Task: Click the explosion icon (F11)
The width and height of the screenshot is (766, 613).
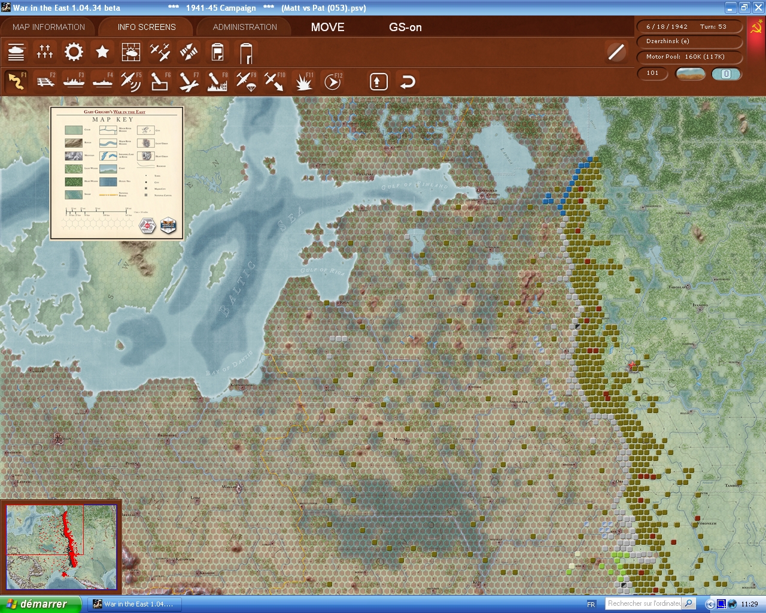Action: coord(303,81)
